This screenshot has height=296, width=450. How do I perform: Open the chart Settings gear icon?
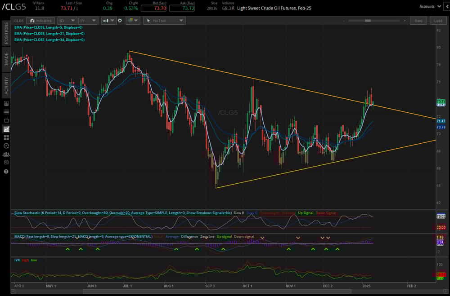pos(119,20)
